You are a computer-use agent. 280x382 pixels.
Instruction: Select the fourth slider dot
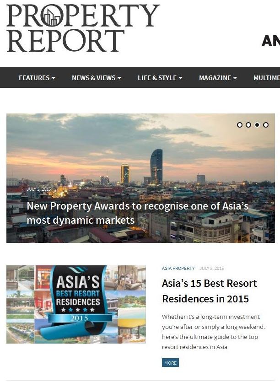tap(266, 125)
